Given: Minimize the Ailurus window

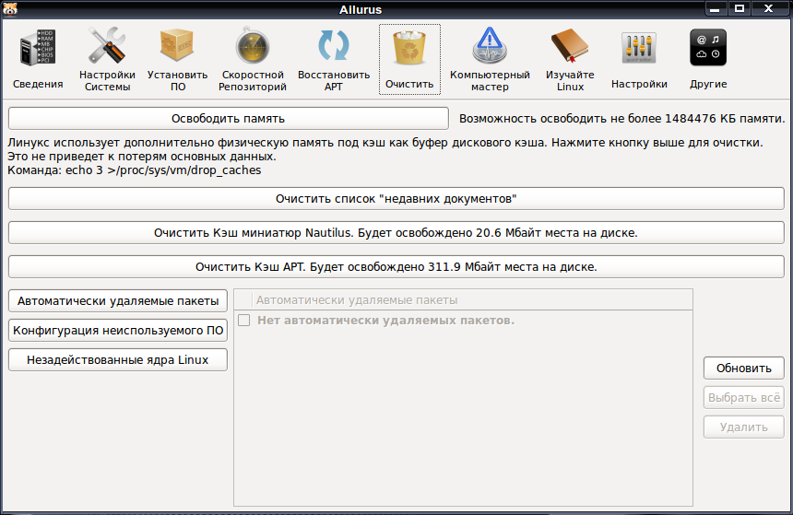Looking at the screenshot, I should (715, 8).
